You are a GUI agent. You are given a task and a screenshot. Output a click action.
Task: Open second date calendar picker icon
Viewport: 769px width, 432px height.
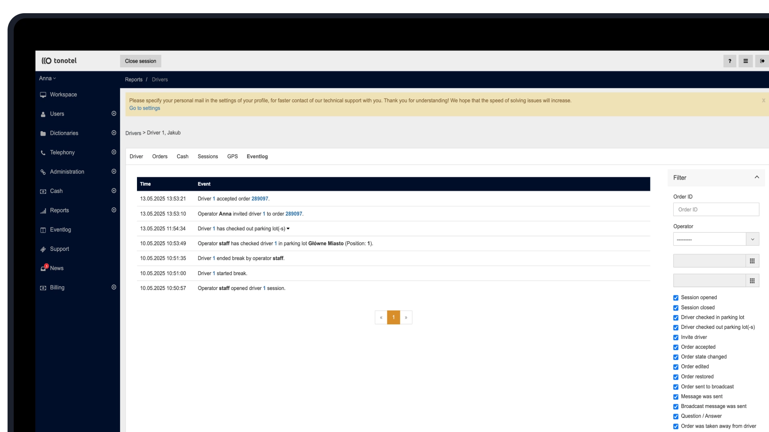click(x=752, y=280)
